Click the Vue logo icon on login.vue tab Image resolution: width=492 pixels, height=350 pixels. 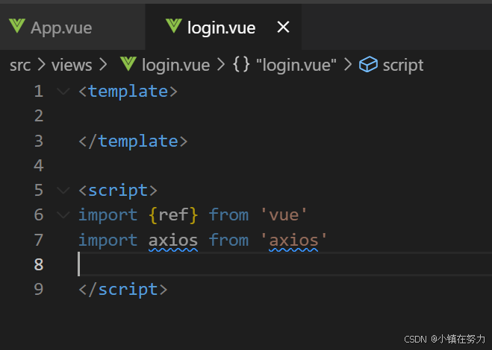(x=174, y=26)
